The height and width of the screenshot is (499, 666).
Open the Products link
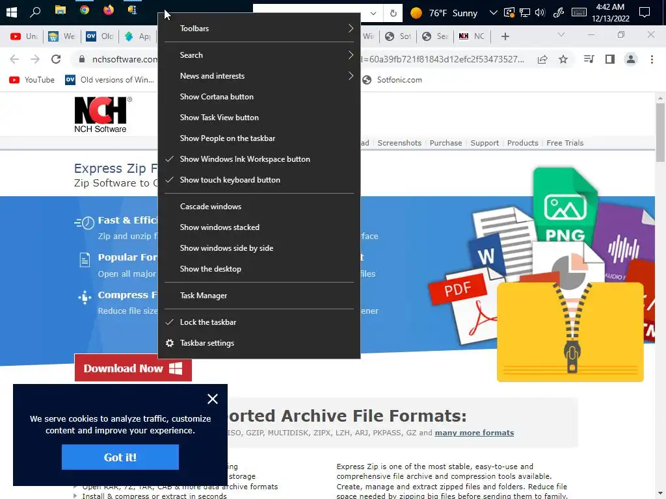522,143
